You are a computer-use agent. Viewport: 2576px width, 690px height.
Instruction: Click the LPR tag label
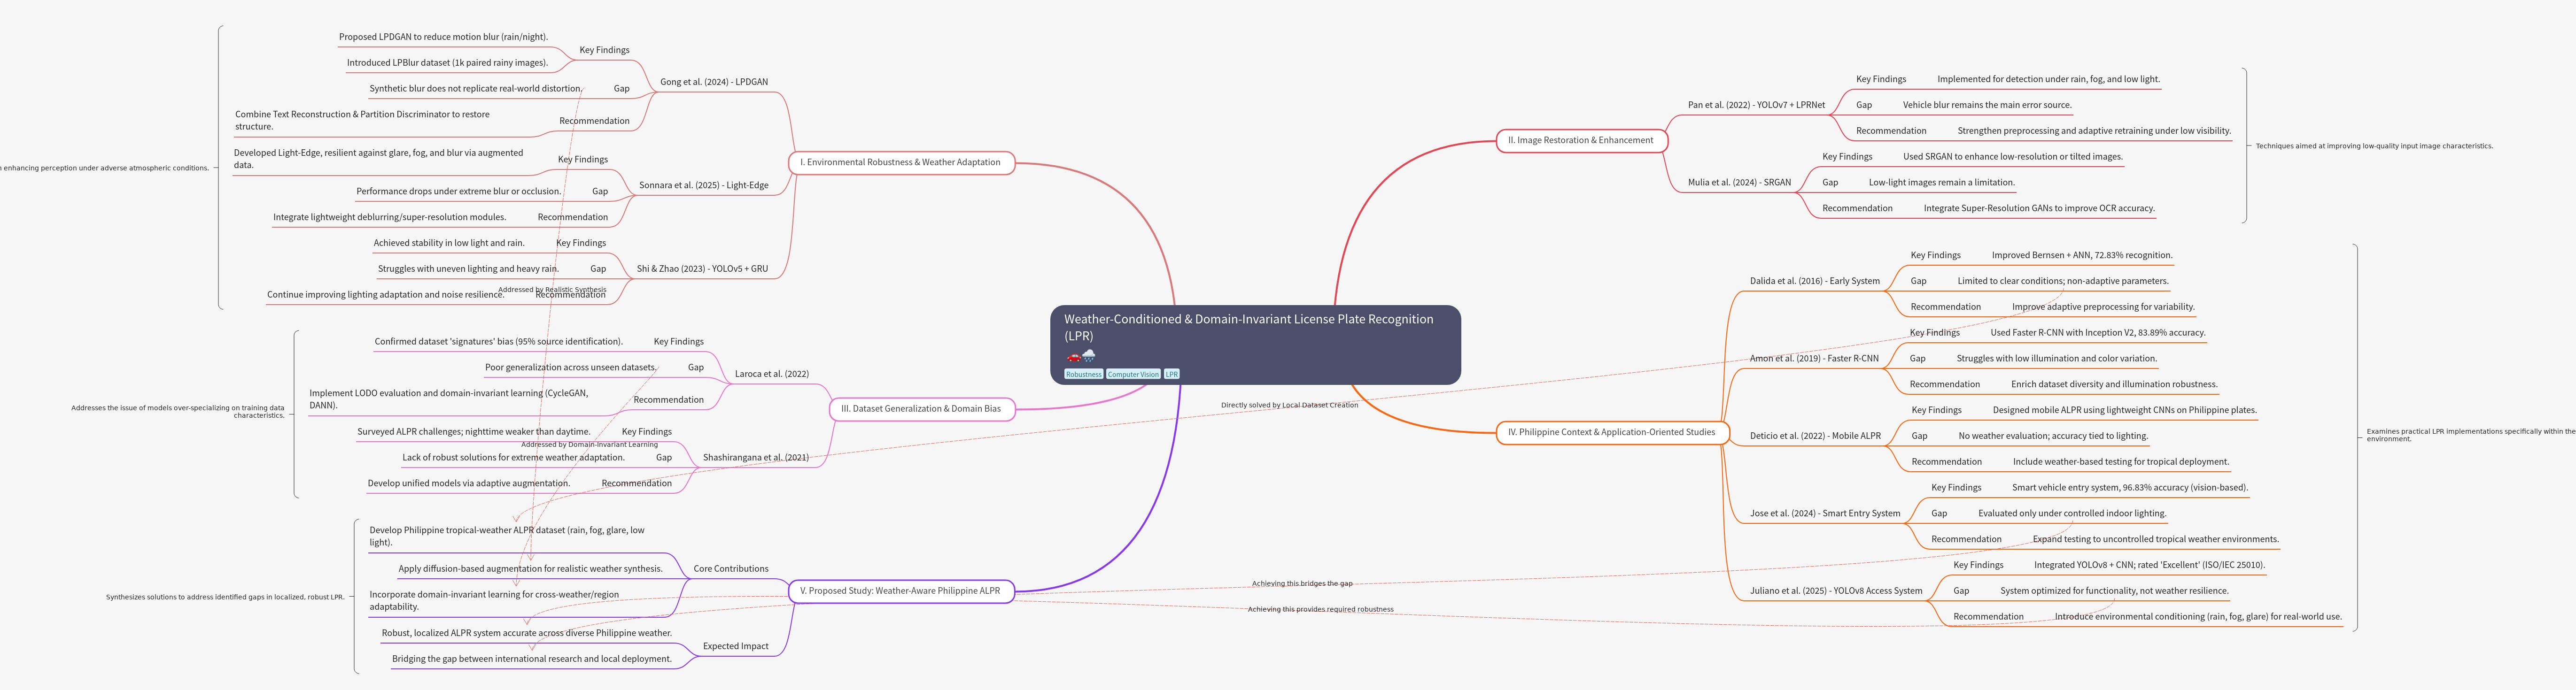pos(1171,375)
